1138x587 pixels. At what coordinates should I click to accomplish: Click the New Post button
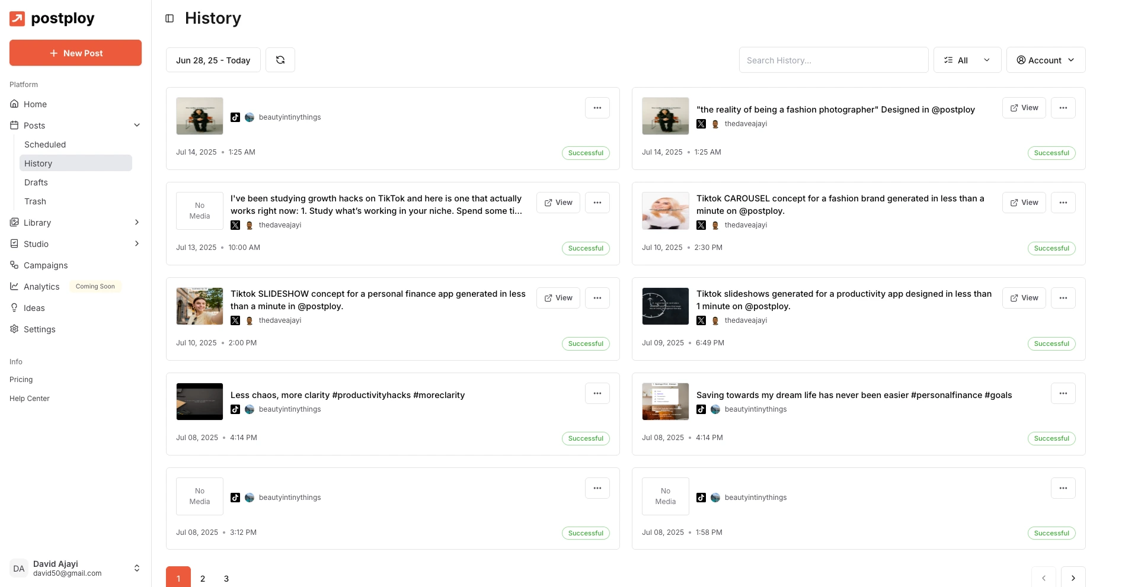click(x=75, y=53)
